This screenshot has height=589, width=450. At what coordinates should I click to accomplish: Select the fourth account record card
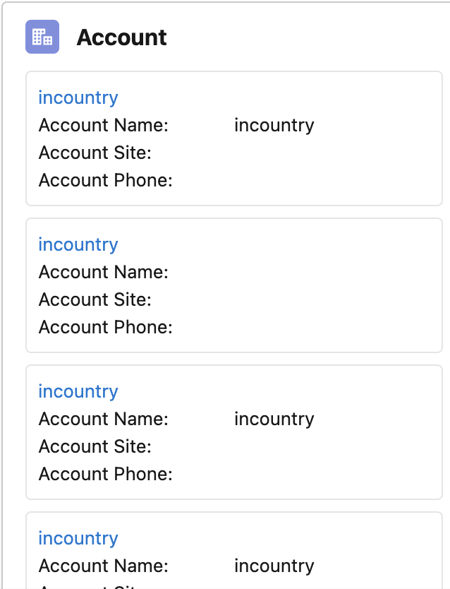(234, 551)
